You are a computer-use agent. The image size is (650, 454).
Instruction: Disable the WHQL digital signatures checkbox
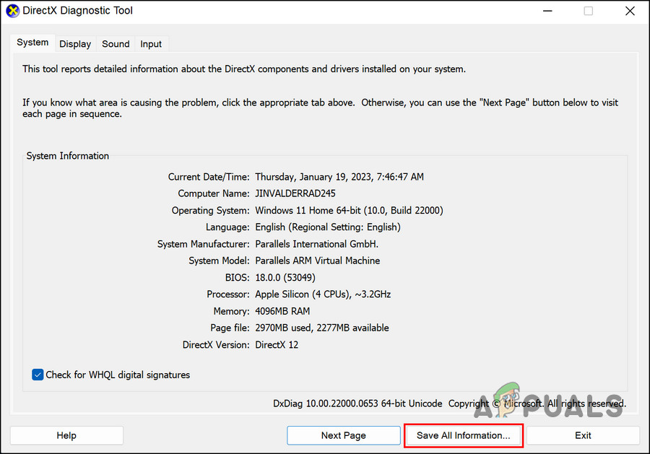[x=38, y=375]
